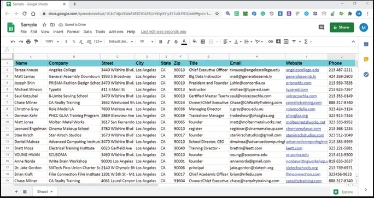Screen dimensions: 374x198
Task: Star the Sample document
Action: pyautogui.click(x=44, y=25)
